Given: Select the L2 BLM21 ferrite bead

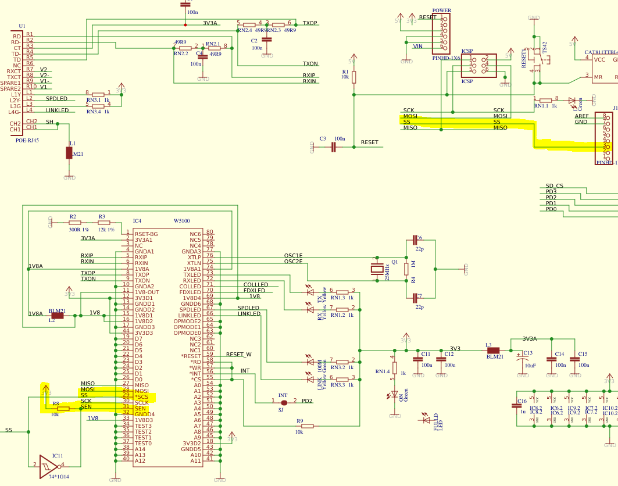Looking at the screenshot, I should (58, 315).
